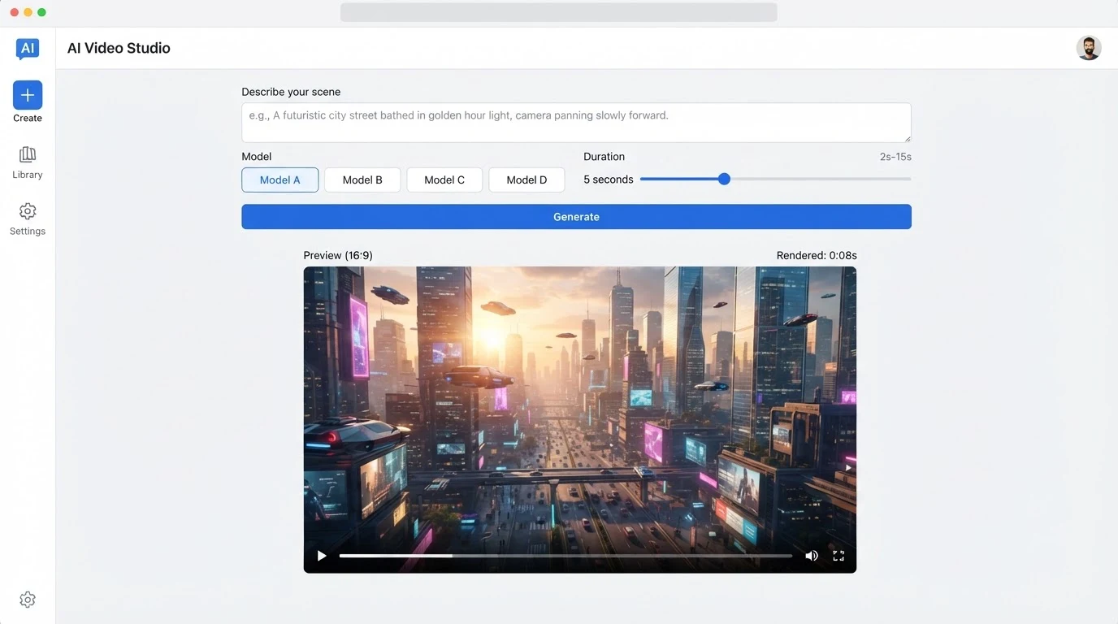This screenshot has width=1118, height=624.
Task: Enter fullscreen video mode
Action: (x=838, y=556)
